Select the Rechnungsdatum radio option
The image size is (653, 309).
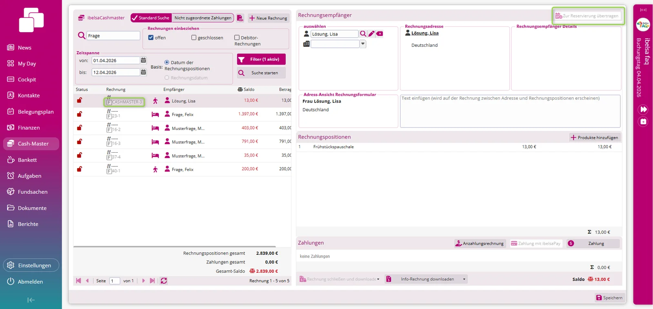tap(167, 77)
